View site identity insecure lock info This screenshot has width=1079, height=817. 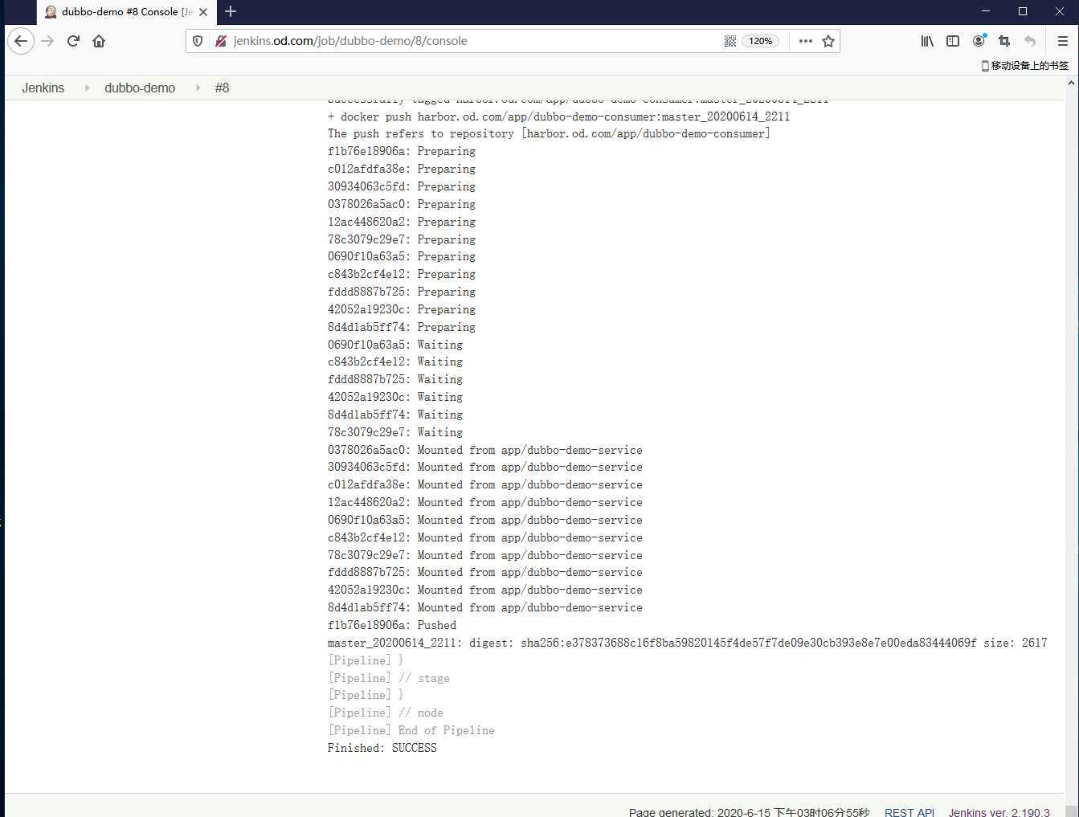coord(220,41)
